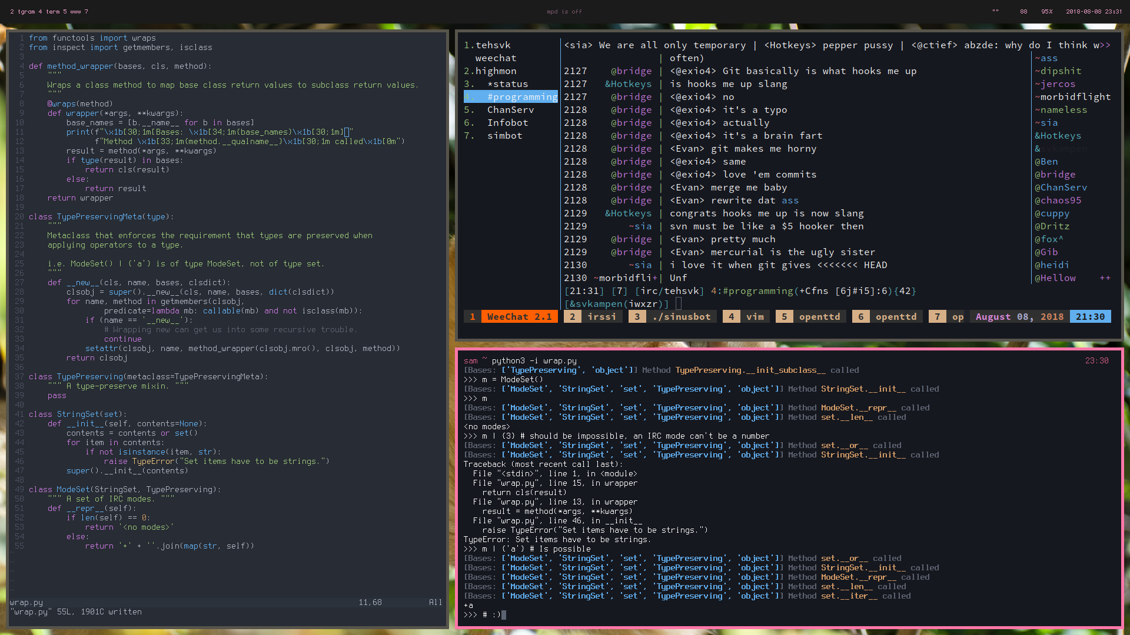Select the highmon buffer
The height and width of the screenshot is (635, 1130).
[496, 71]
